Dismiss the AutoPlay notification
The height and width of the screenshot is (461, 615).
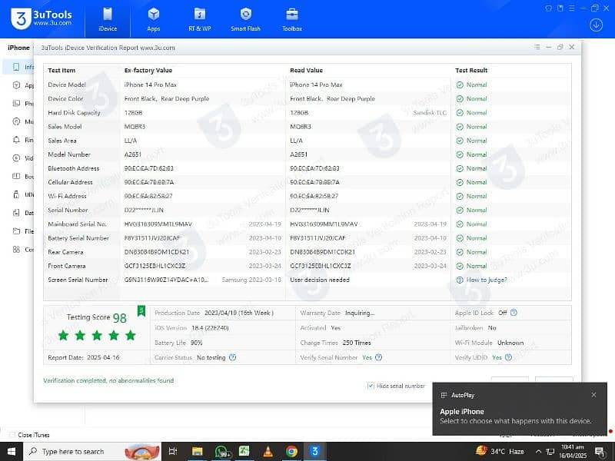pos(593,395)
